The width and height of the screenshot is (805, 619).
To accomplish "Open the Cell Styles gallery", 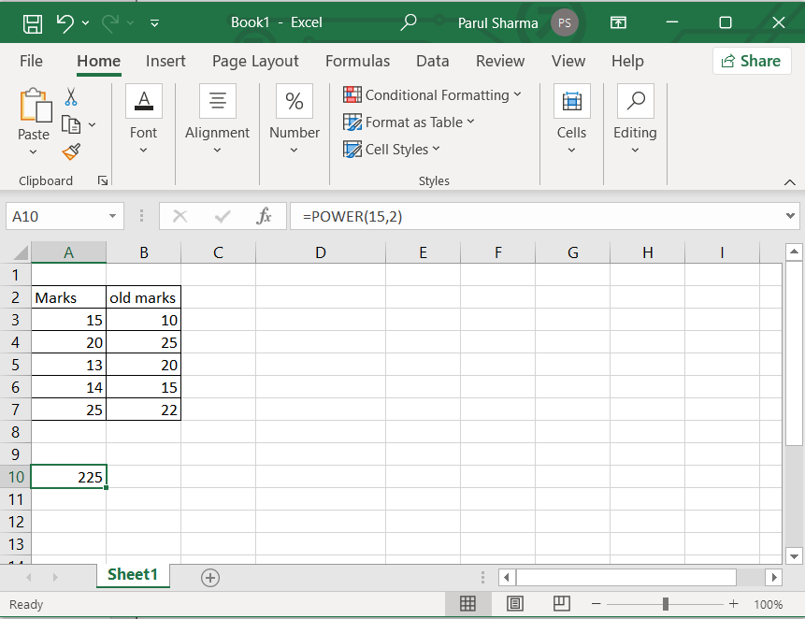I will [x=392, y=149].
